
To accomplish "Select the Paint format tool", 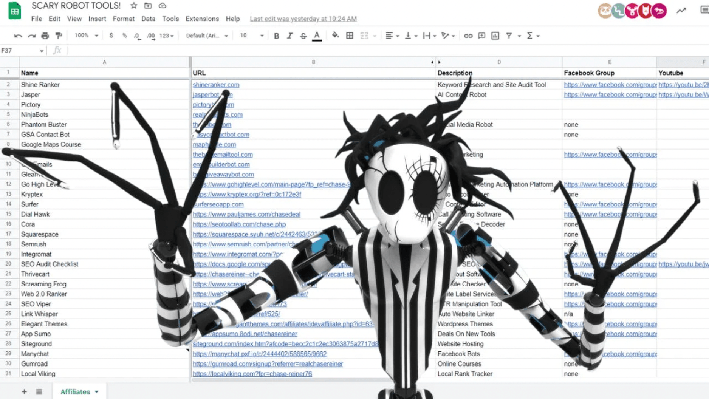I will (x=59, y=36).
